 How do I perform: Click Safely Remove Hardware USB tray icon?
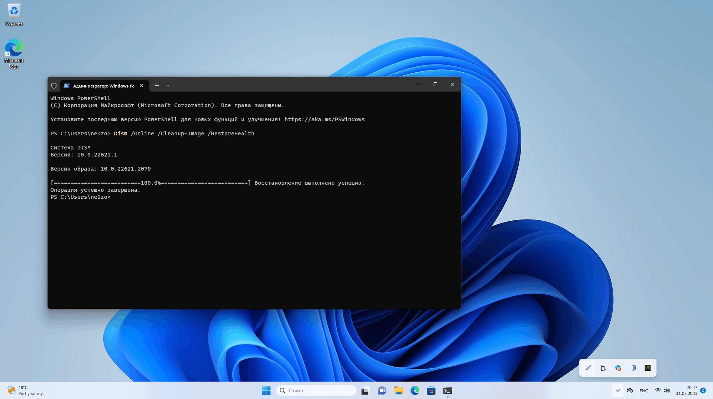(603, 368)
